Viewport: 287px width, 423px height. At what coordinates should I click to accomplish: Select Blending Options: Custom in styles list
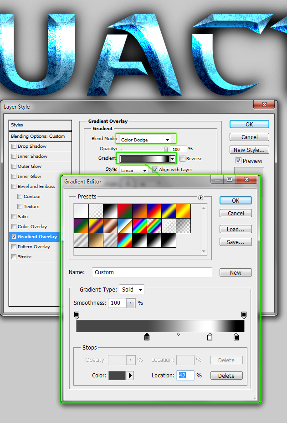[41, 136]
